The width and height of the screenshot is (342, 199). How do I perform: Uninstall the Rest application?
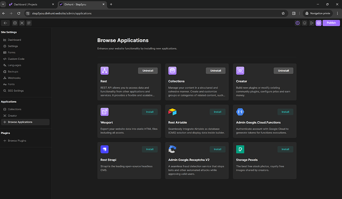point(148,71)
